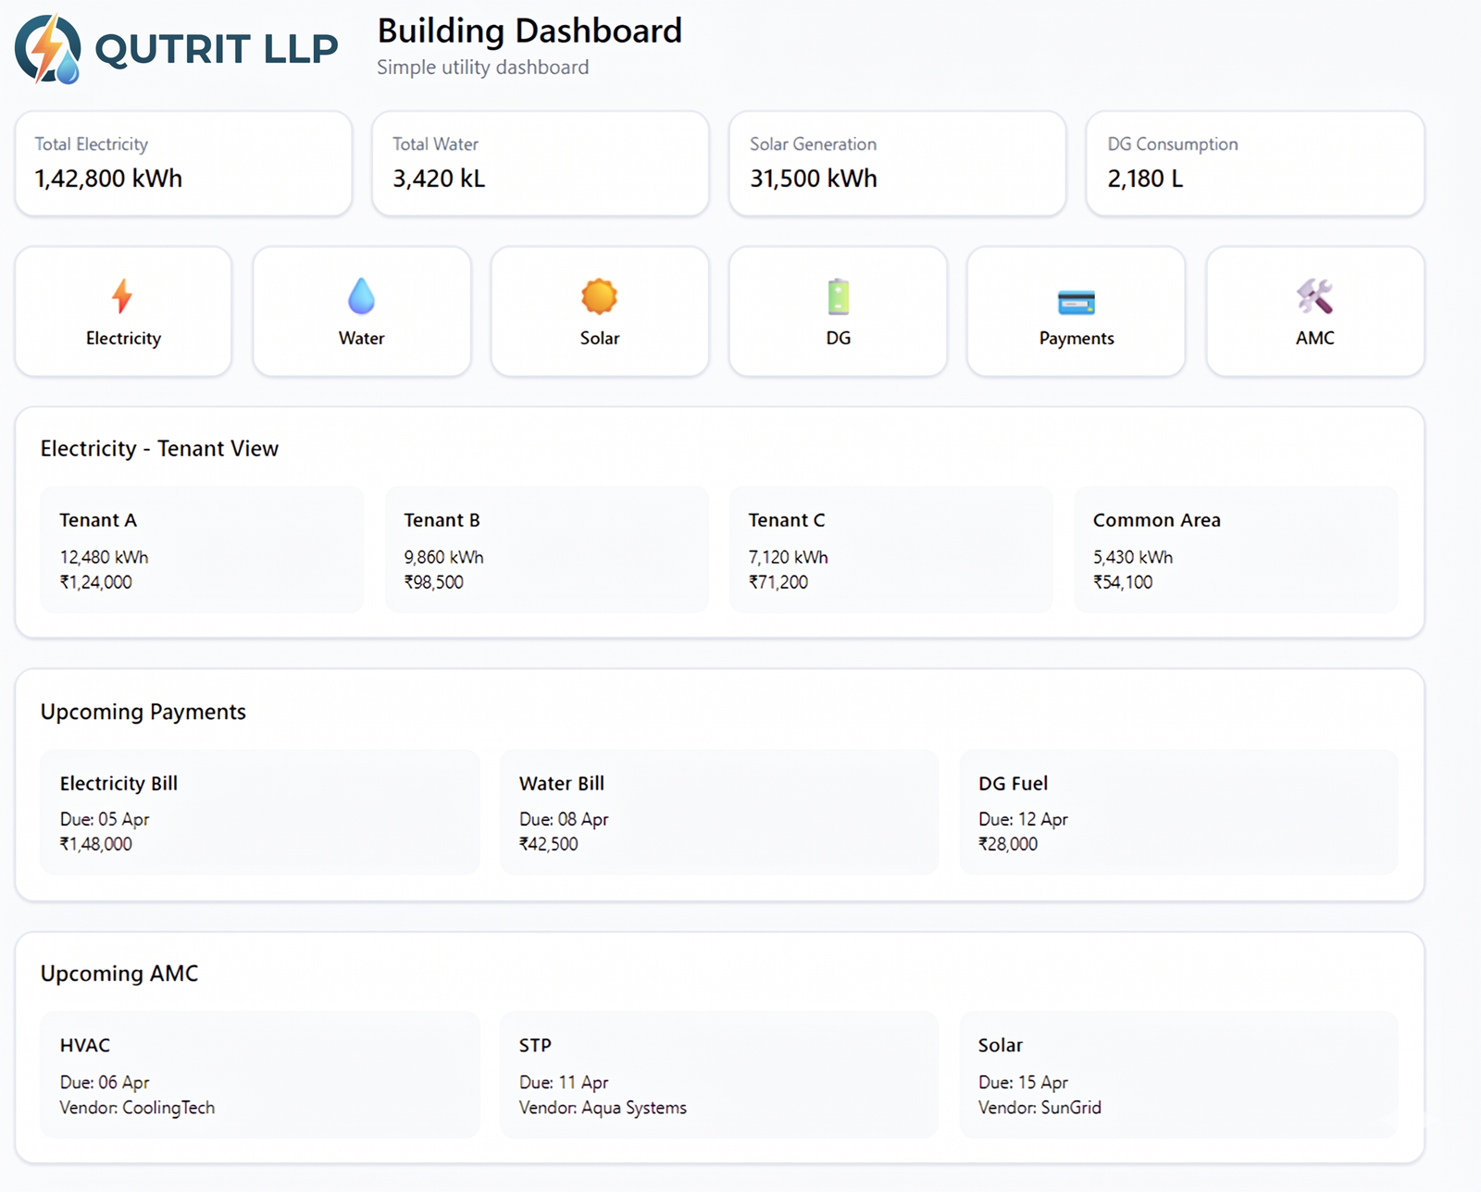Select the DG Consumption summary card
1481x1192 pixels.
(1255, 164)
